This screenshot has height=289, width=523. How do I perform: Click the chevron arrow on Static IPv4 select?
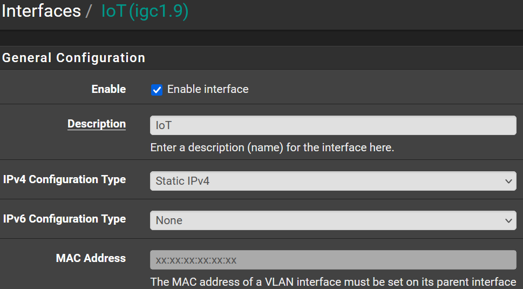[x=508, y=181]
